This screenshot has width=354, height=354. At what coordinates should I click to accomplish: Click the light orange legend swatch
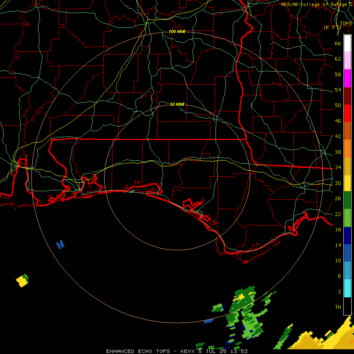click(347, 148)
